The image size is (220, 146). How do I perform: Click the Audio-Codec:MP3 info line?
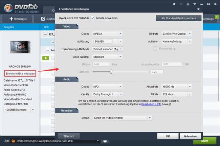click(14, 90)
